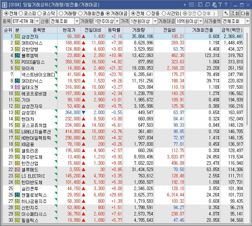
Task: Open stock POSCO홀딩스 in the list
Action: (x=33, y=62)
